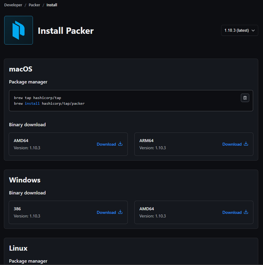
Task: Download the macOS AMD64 binary link
Action: 106,144
